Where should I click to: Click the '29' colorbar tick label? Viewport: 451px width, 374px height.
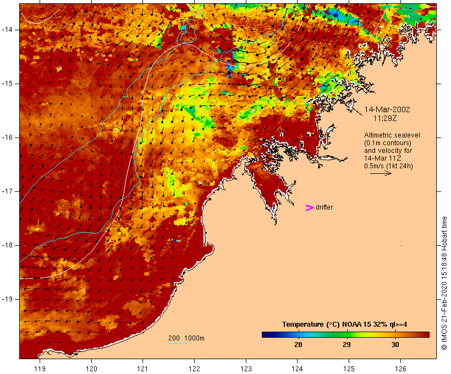coord(346,344)
